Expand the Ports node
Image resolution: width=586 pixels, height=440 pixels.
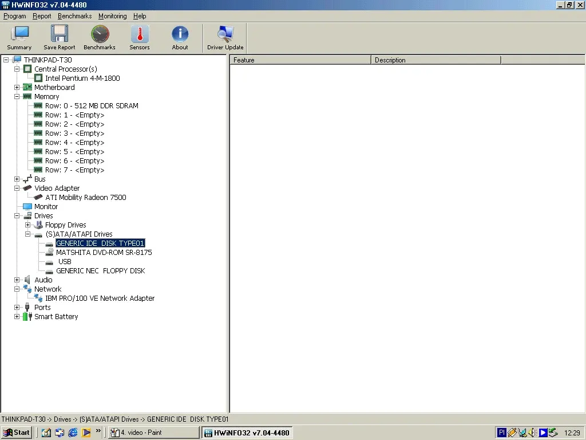point(17,307)
